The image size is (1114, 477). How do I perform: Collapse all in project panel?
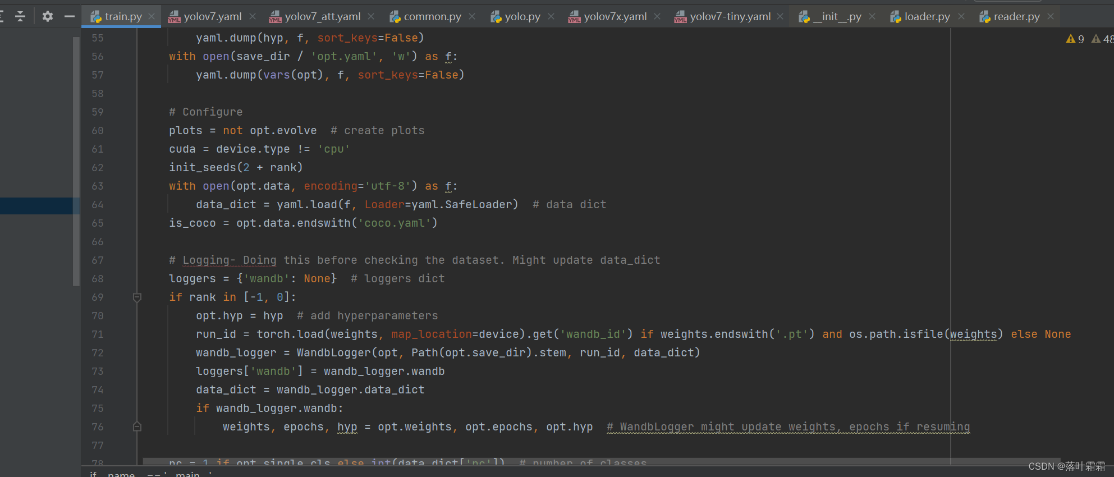(20, 16)
